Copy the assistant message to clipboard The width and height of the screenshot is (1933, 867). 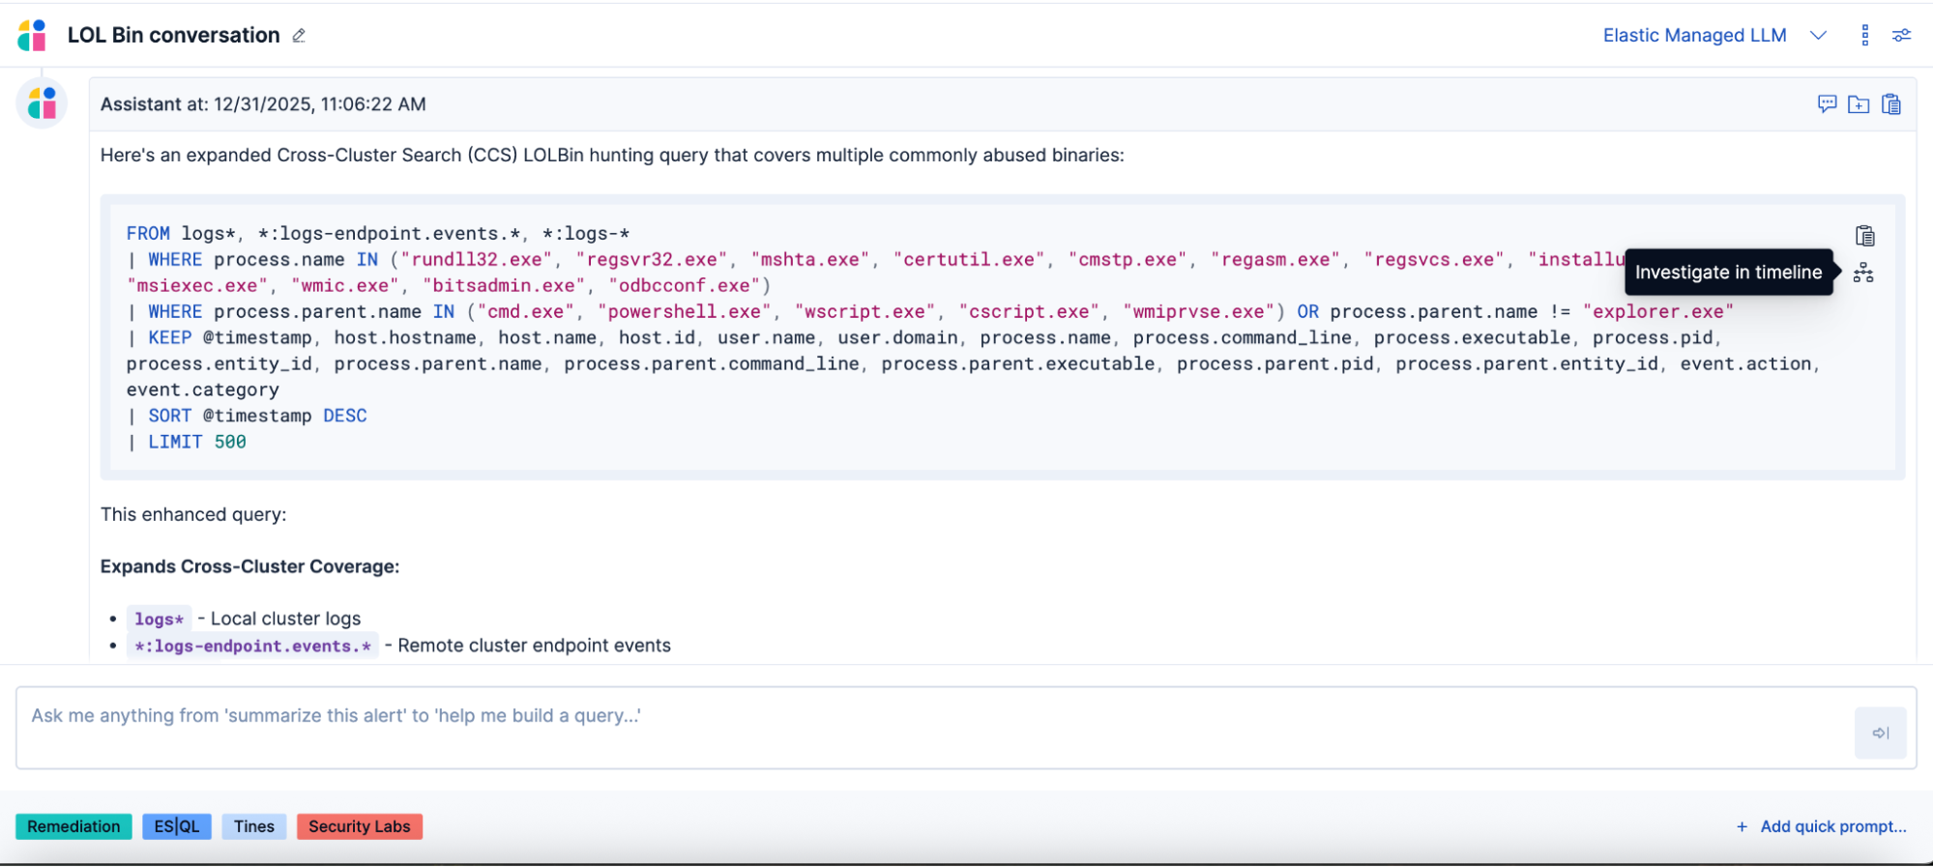pos(1891,104)
